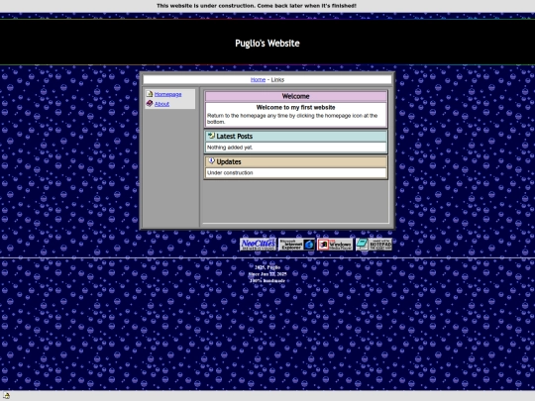Click the "Under construction" updates text
Viewport: 535px width, 401px height.
(230, 172)
